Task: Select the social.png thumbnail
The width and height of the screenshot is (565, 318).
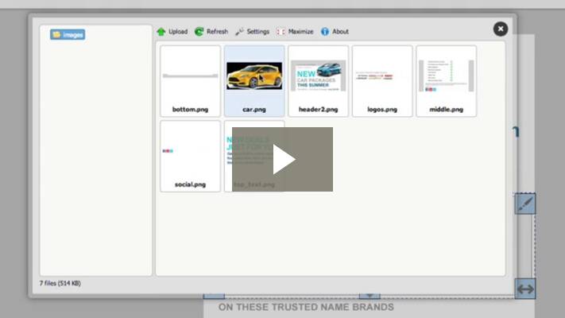Action: pos(190,156)
